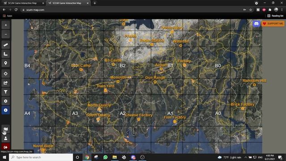Click the Naval Base marker

coord(43,150)
